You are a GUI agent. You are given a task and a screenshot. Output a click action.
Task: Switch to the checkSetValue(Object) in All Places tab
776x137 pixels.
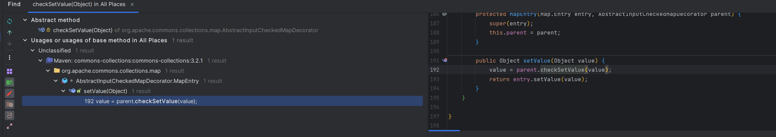[x=79, y=4]
